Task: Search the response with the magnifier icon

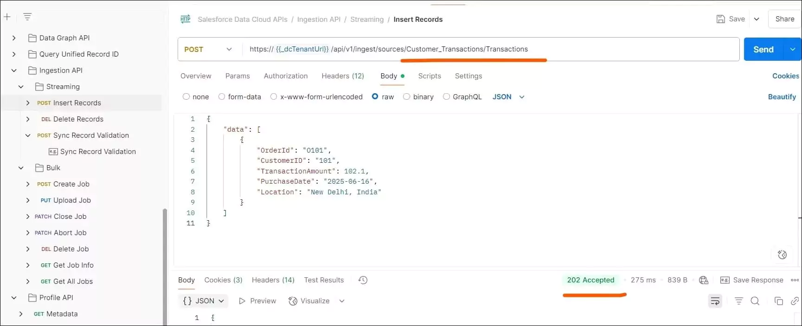Action: [x=755, y=301]
